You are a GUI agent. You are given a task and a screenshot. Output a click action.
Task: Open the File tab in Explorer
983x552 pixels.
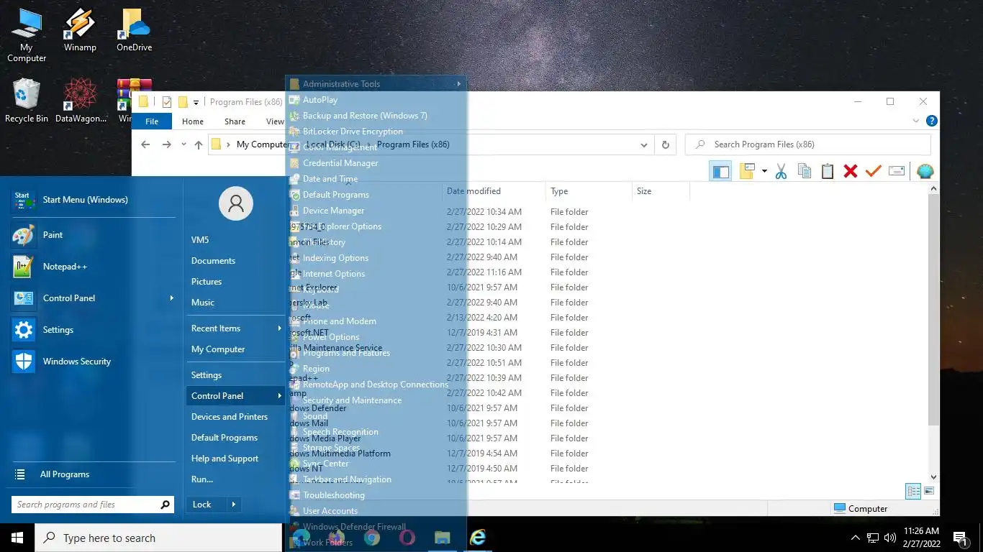tap(152, 121)
